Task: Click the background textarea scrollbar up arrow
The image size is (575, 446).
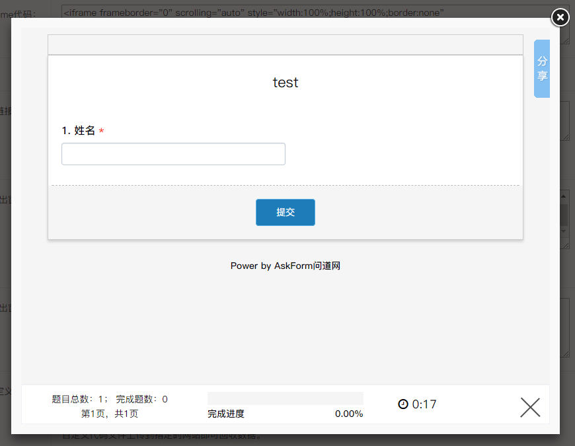Action: (x=564, y=196)
